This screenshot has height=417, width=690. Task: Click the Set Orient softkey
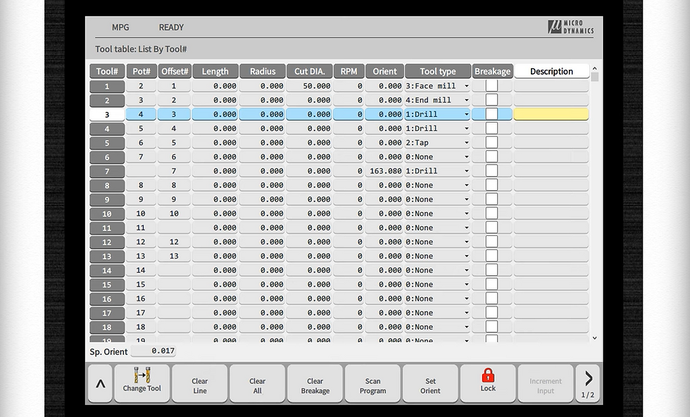click(430, 383)
